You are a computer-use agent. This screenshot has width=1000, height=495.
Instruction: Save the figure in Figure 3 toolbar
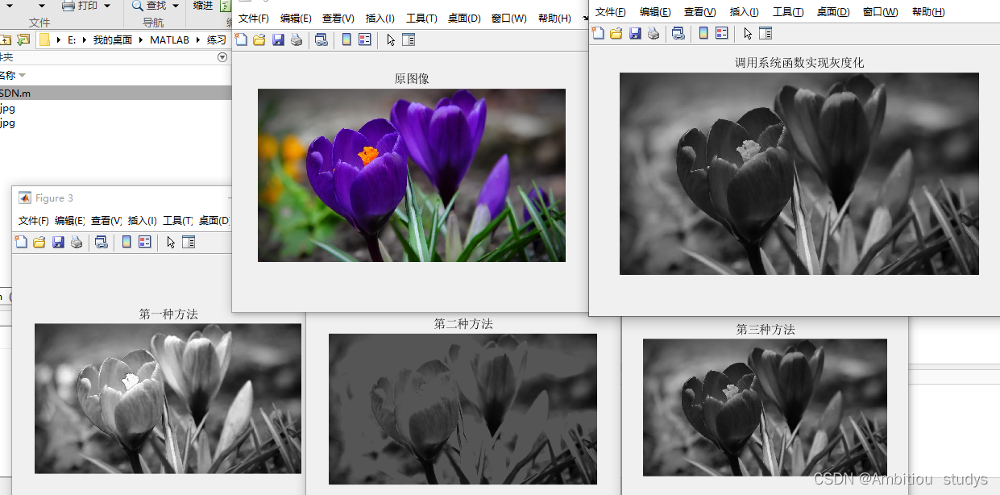click(58, 242)
